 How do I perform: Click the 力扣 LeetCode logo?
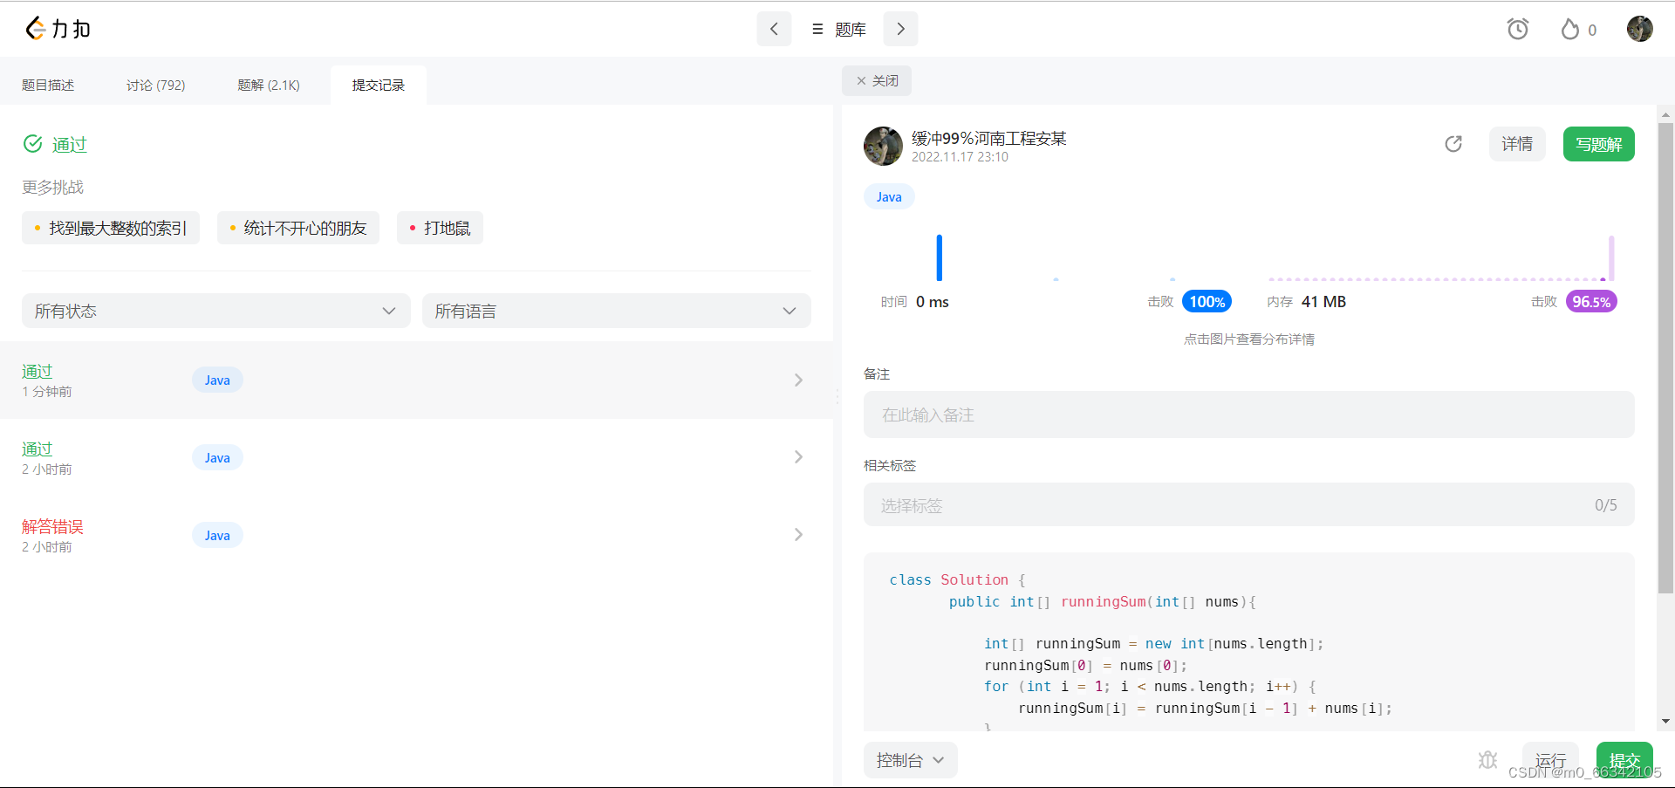pos(57,28)
